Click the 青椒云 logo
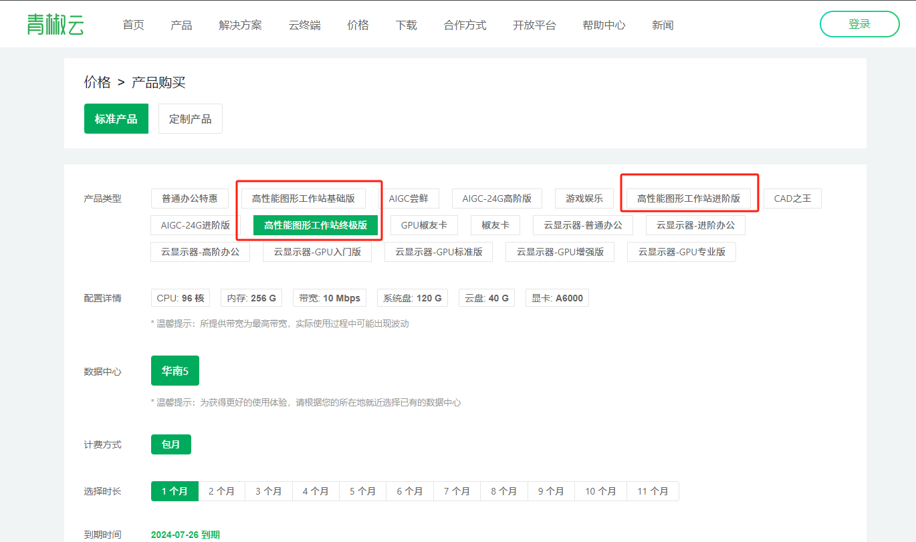Image resolution: width=916 pixels, height=542 pixels. click(55, 25)
